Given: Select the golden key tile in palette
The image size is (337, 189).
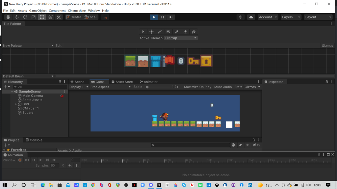Looking at the screenshot, I should tap(193, 61).
